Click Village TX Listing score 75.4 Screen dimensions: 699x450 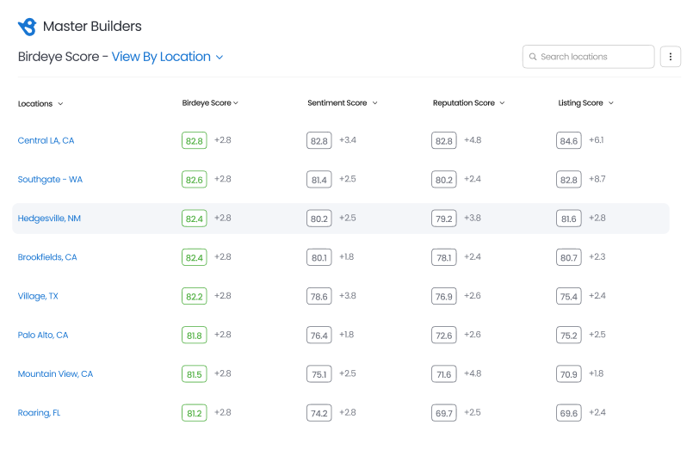point(569,296)
